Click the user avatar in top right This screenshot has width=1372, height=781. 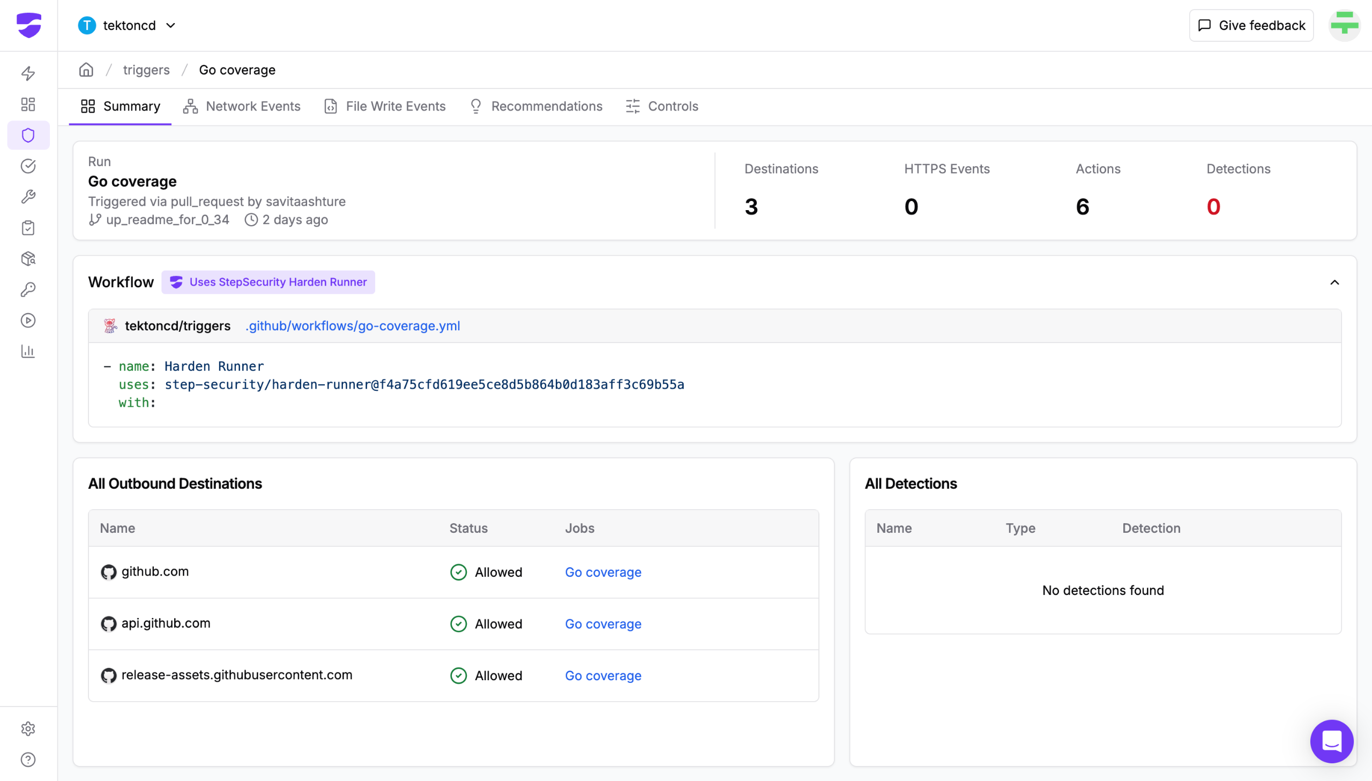[x=1344, y=25]
